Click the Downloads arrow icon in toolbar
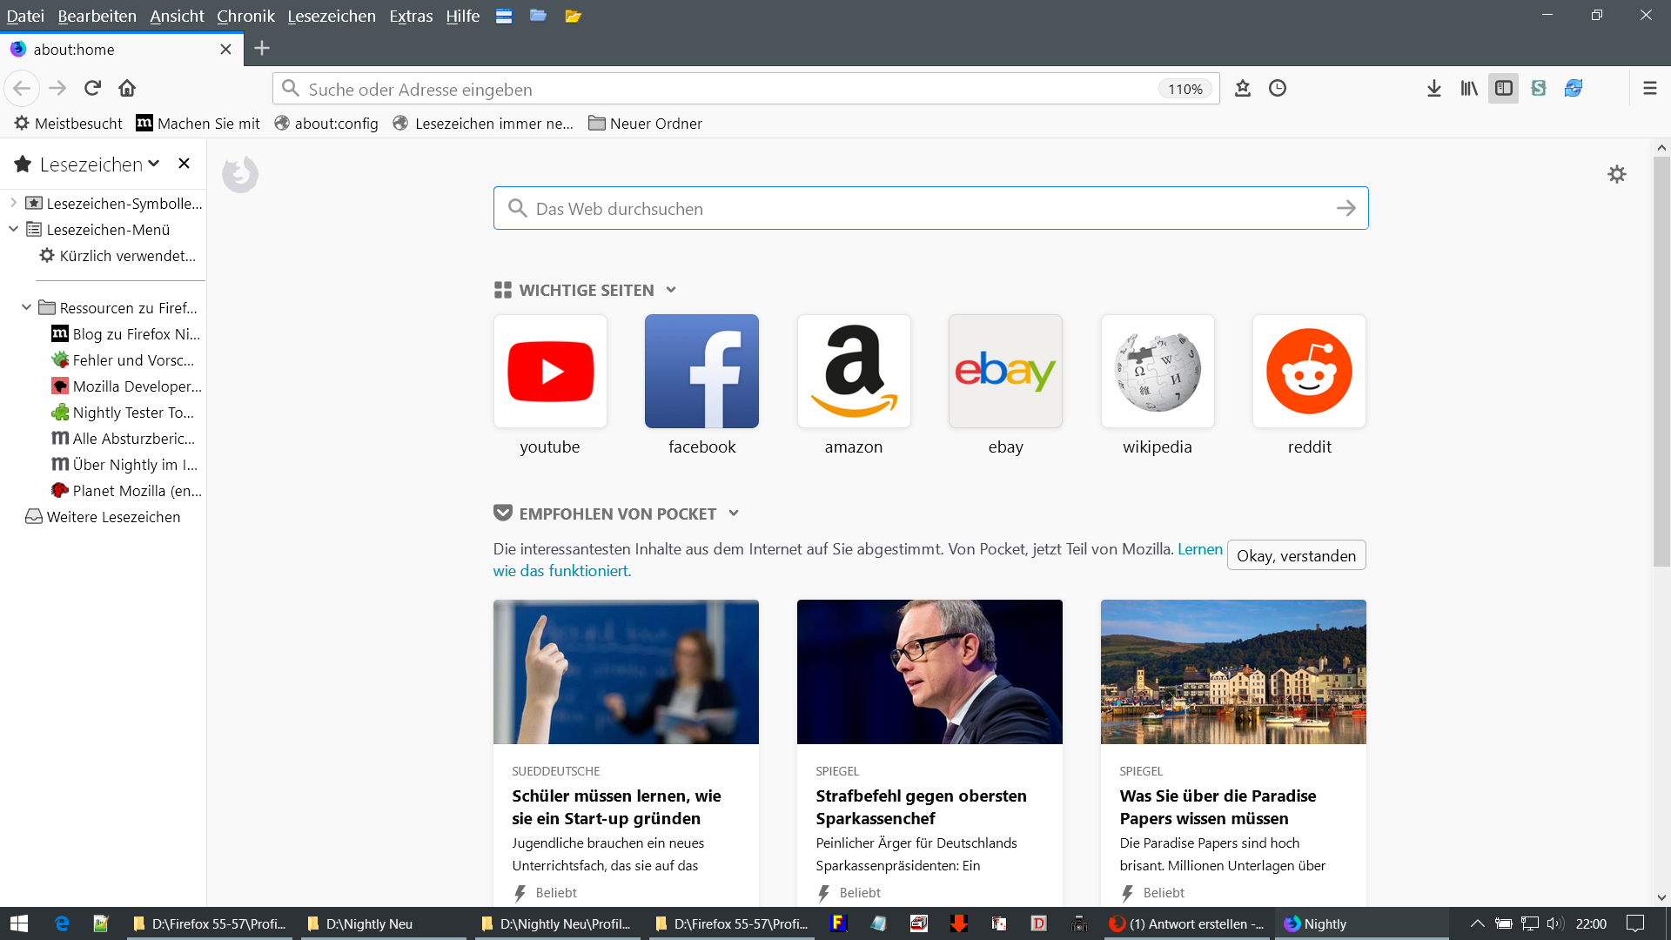 [1434, 89]
